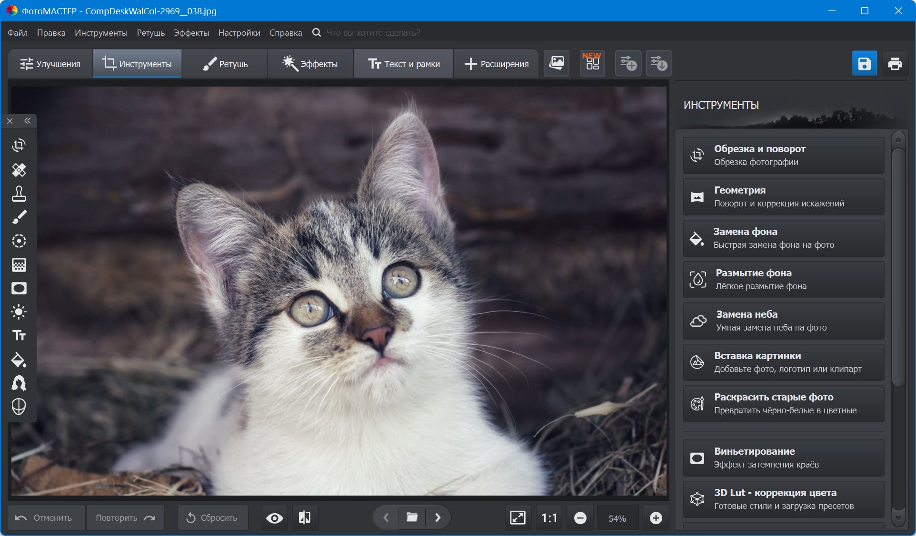916x536 pixels.
Task: Open the Эффекты menu in menu bar
Action: coord(191,32)
